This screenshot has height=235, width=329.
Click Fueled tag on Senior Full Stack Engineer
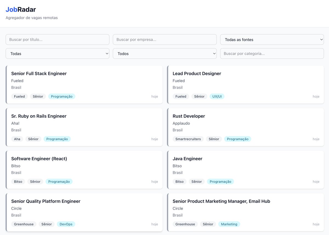click(19, 96)
